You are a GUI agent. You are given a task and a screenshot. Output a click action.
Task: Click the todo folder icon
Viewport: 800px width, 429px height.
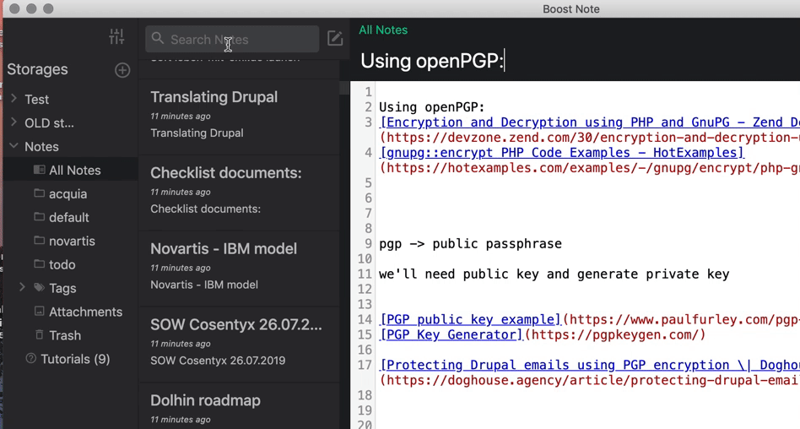pos(40,264)
